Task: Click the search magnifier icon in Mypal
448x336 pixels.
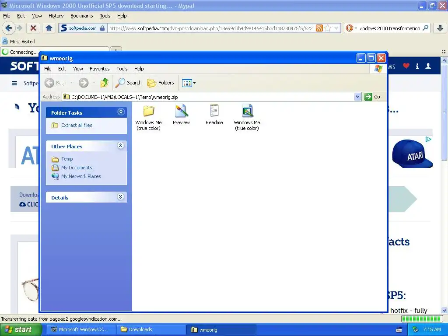Action: [425, 28]
